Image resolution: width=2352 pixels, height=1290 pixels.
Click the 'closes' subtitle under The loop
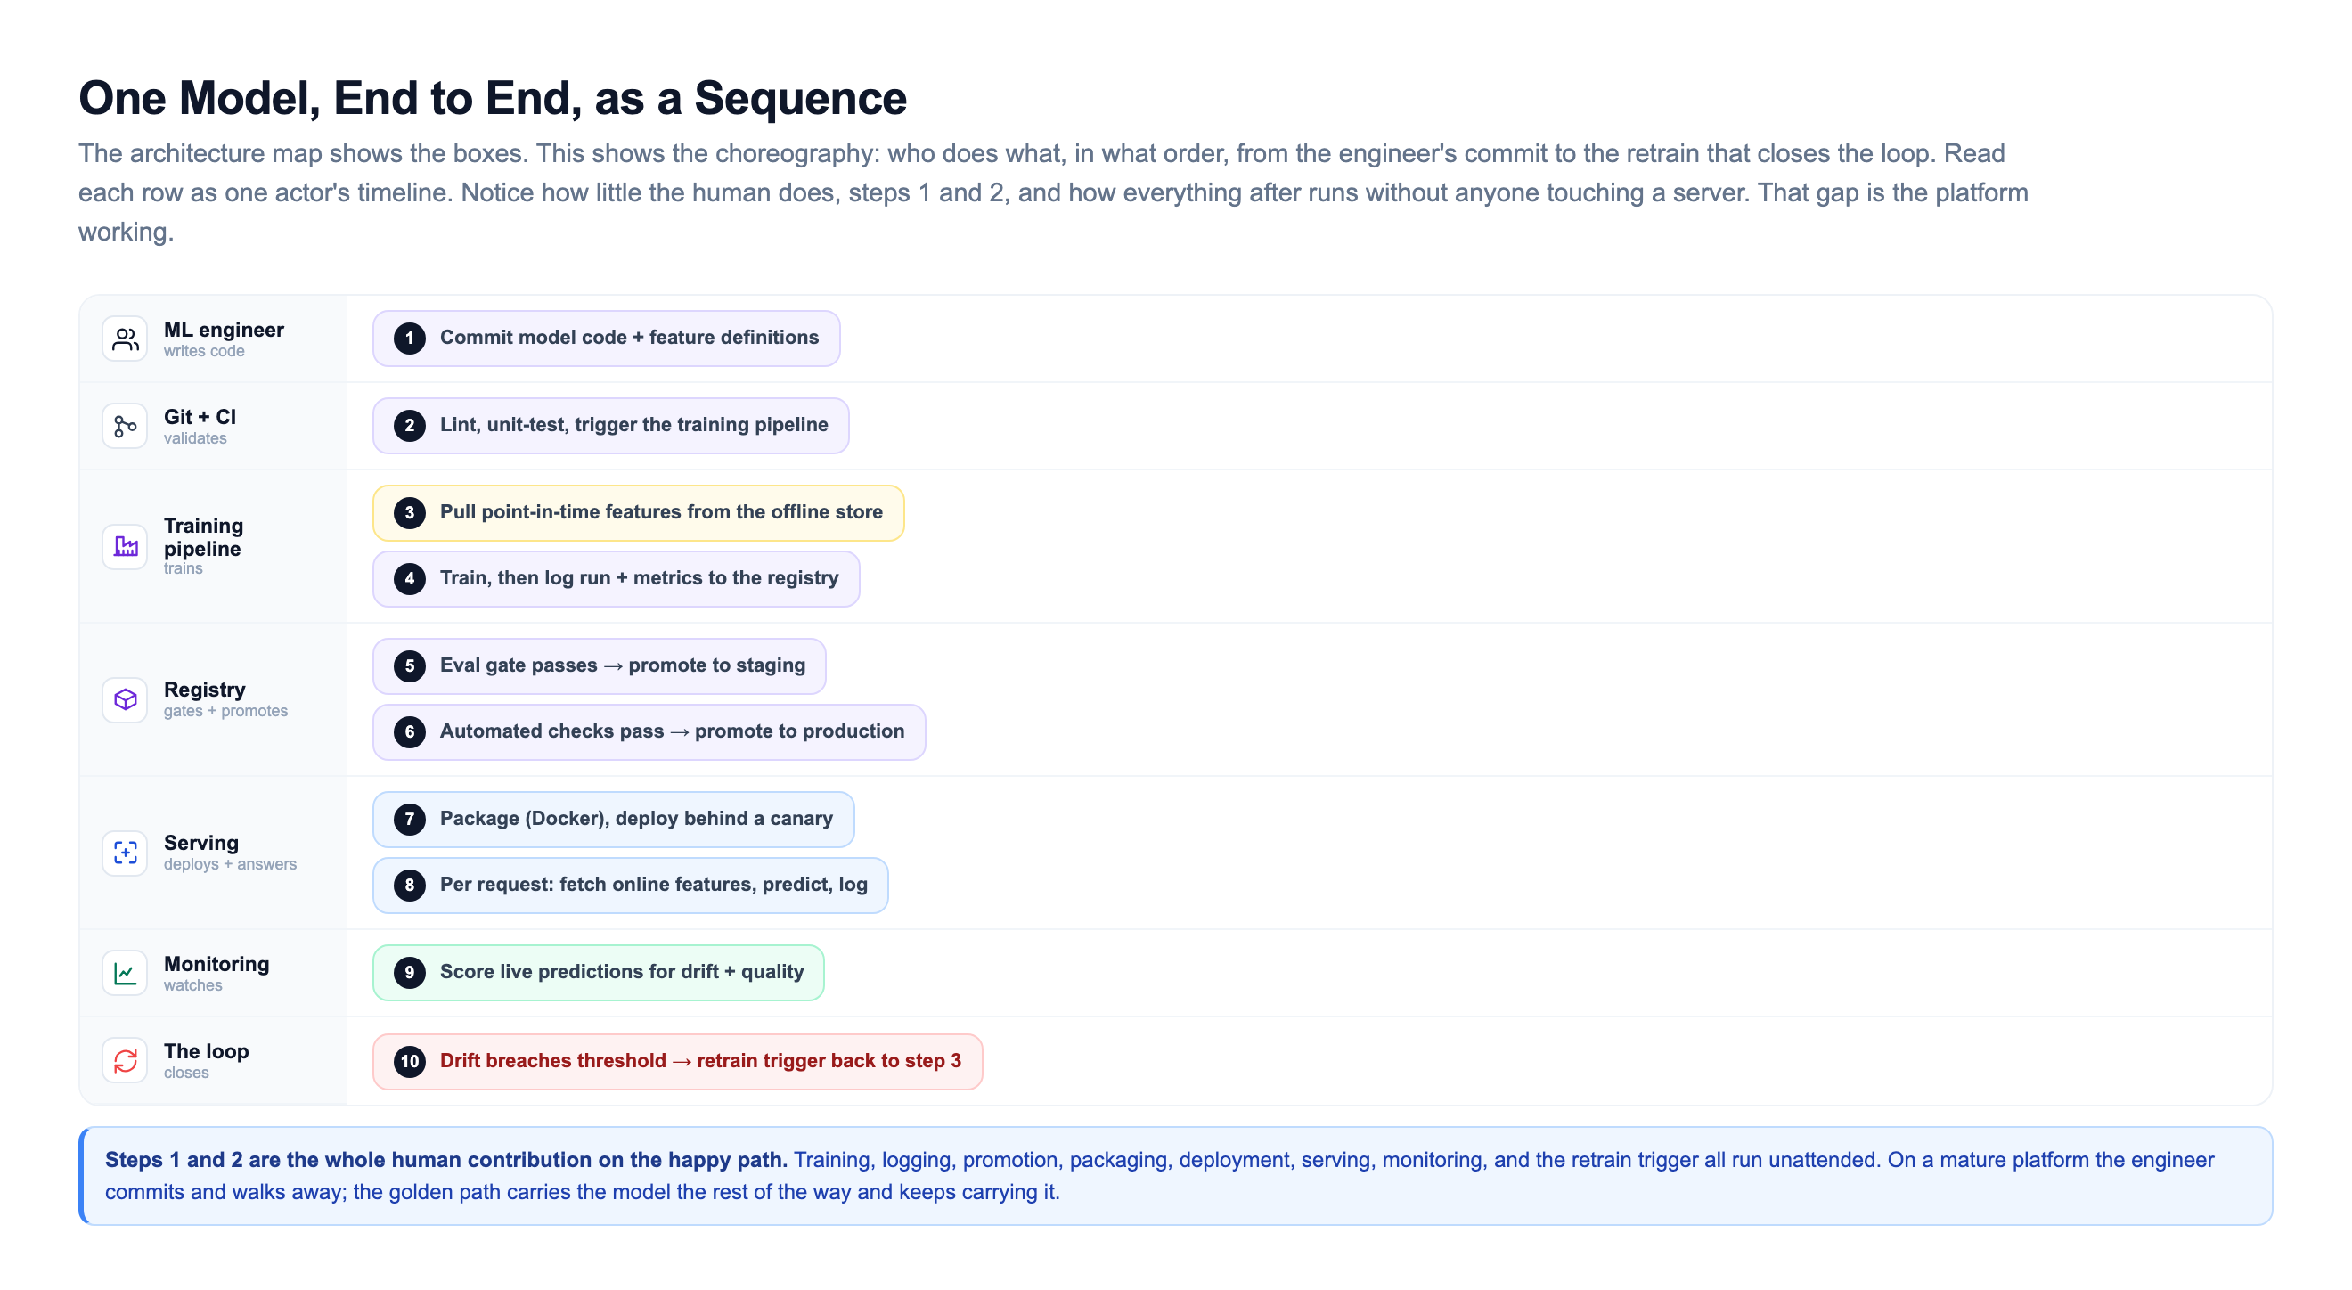[x=186, y=1074]
